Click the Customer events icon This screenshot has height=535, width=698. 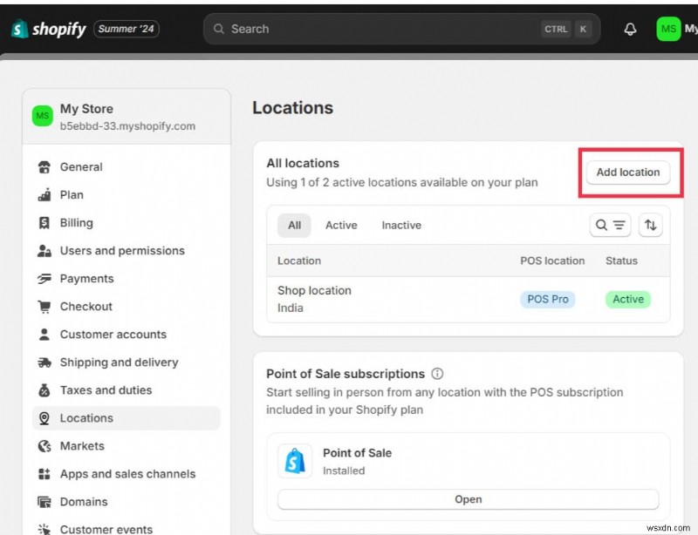pos(44,529)
